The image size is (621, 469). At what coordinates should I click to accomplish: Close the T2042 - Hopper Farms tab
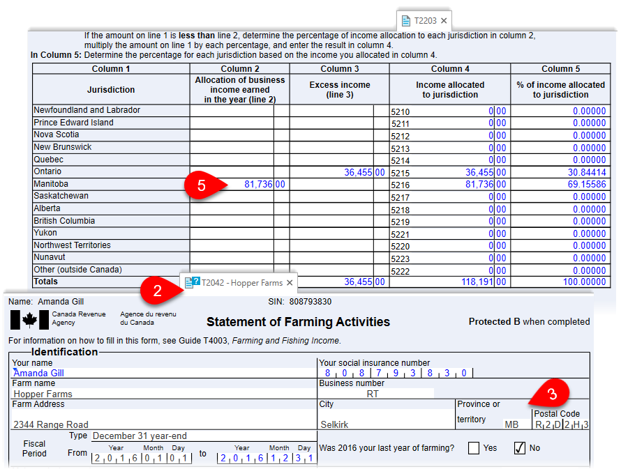click(x=290, y=283)
